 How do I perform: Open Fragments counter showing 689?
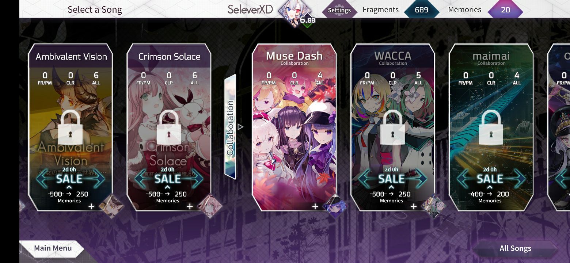click(421, 10)
